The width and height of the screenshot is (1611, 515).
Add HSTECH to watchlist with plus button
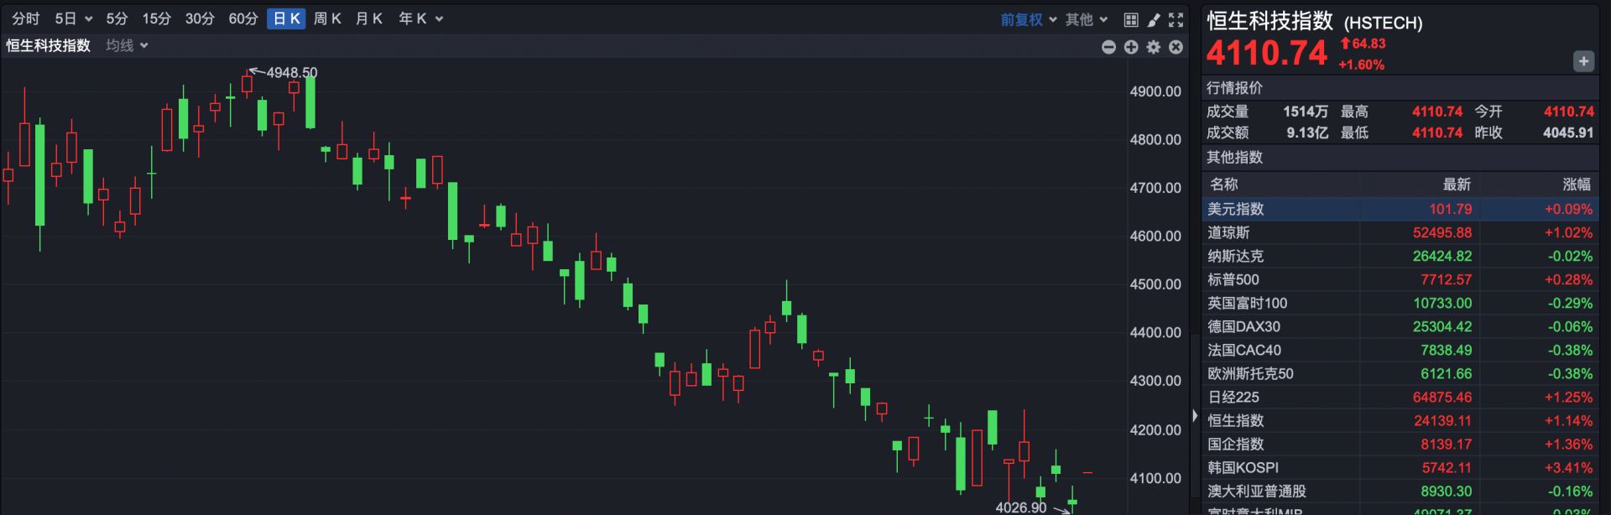coord(1583,60)
